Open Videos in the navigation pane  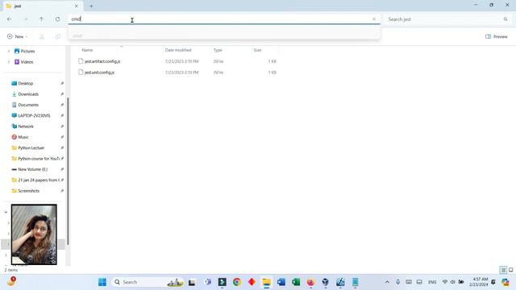pos(27,62)
